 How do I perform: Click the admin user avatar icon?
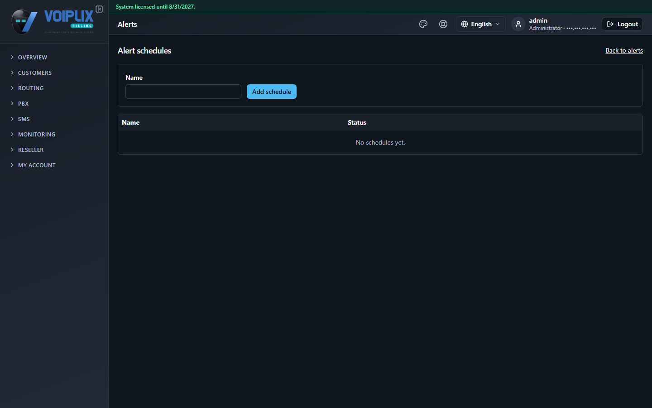point(518,24)
